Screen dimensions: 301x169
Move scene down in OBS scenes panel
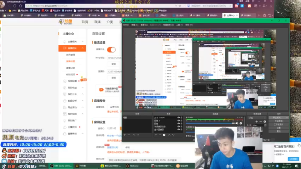tap(138, 135)
